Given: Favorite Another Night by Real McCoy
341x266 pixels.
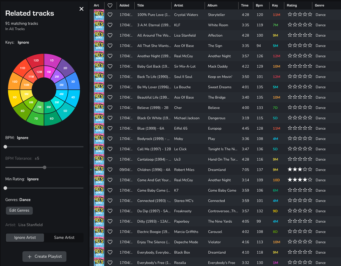Looking at the screenshot, I should [x=110, y=56].
